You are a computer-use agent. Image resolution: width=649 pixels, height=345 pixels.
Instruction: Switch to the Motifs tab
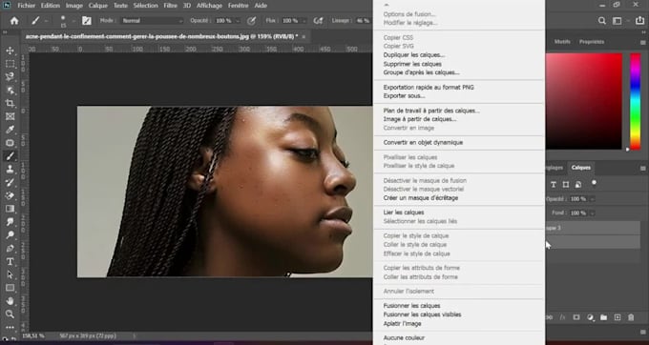(562, 42)
